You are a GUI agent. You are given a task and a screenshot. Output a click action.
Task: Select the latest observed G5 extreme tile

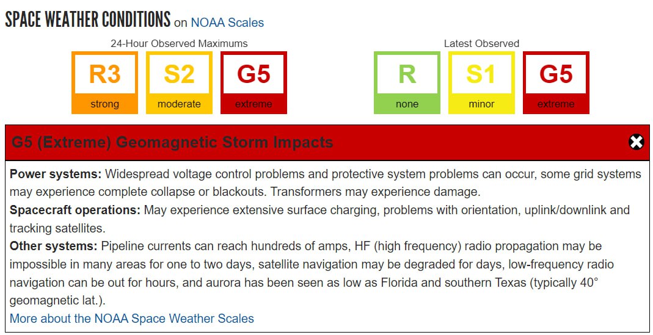(x=556, y=82)
